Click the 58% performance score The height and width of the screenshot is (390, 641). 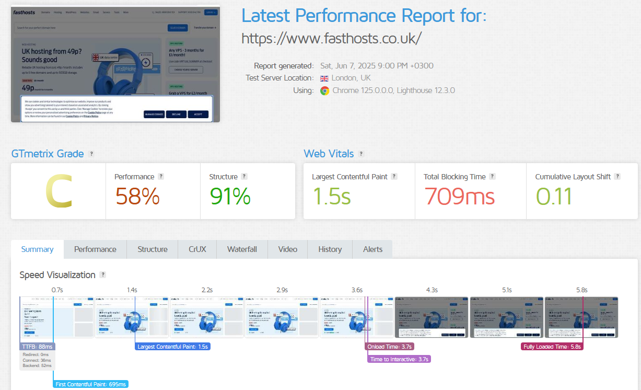[x=137, y=196]
